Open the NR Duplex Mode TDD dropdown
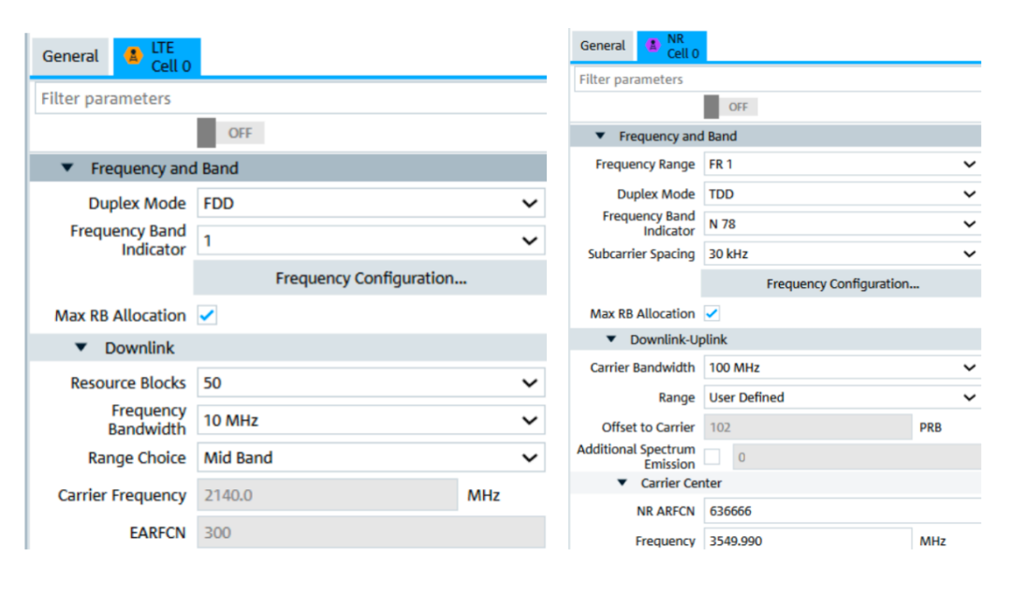This screenshot has width=1011, height=594. pos(842,194)
